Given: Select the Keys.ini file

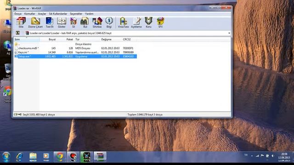Looking at the screenshot, I should click(x=75, y=52).
